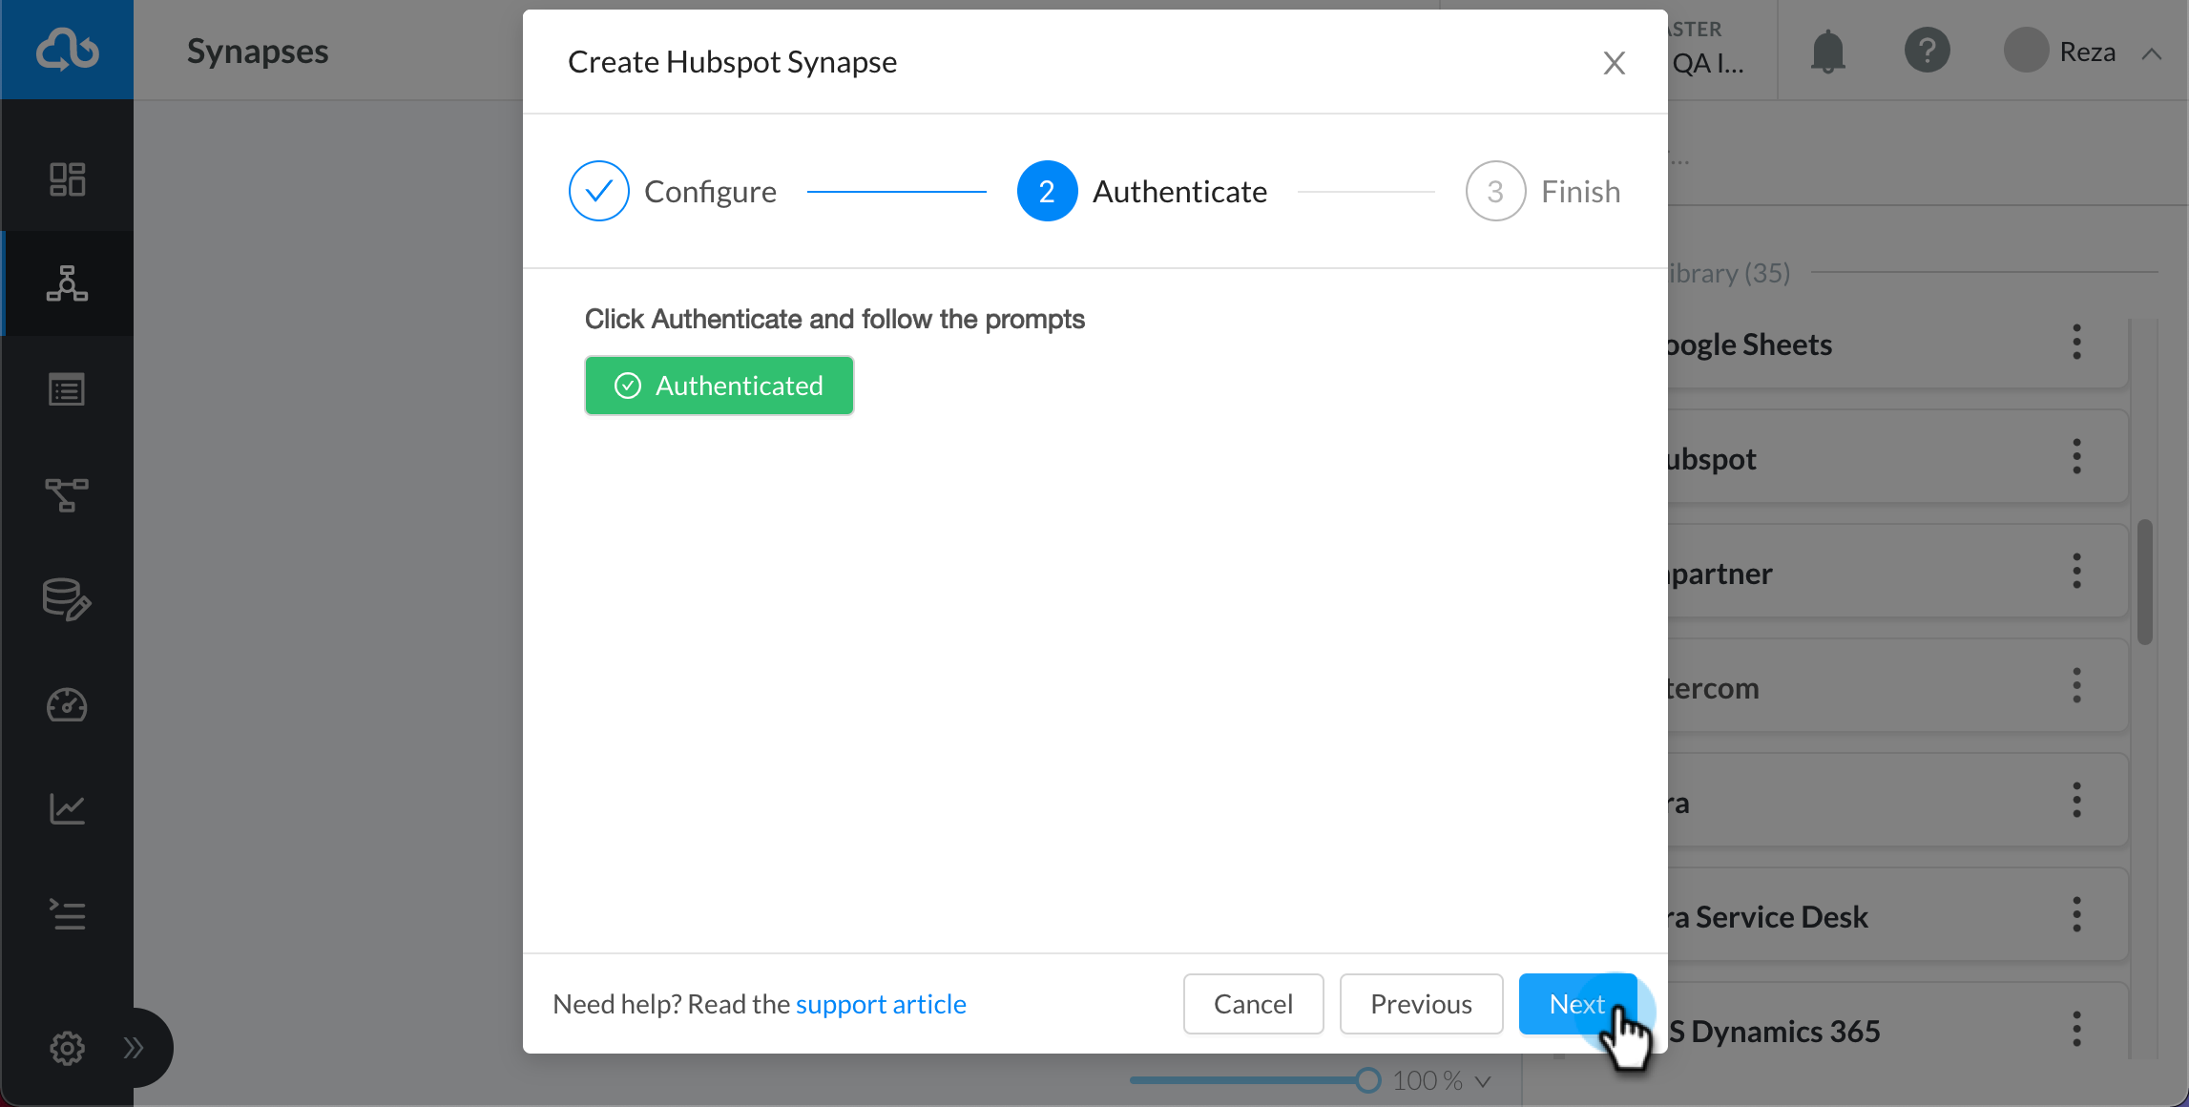This screenshot has height=1107, width=2189.
Task: Open the partner card options menu
Action: tap(2077, 572)
